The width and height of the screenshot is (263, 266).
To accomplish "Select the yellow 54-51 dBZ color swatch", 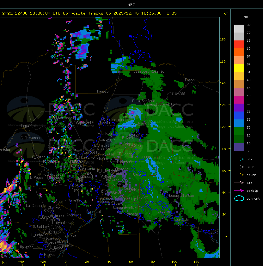I will [x=239, y=68].
